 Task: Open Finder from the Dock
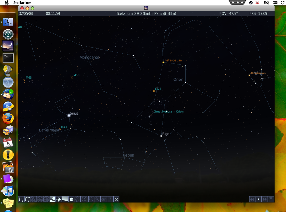[8, 22]
